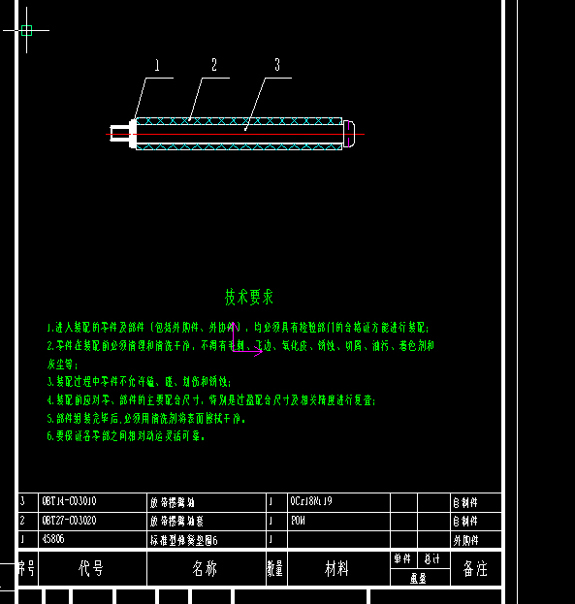The height and width of the screenshot is (604, 575).
Task: Click the 材料 column header
Action: click(x=336, y=568)
